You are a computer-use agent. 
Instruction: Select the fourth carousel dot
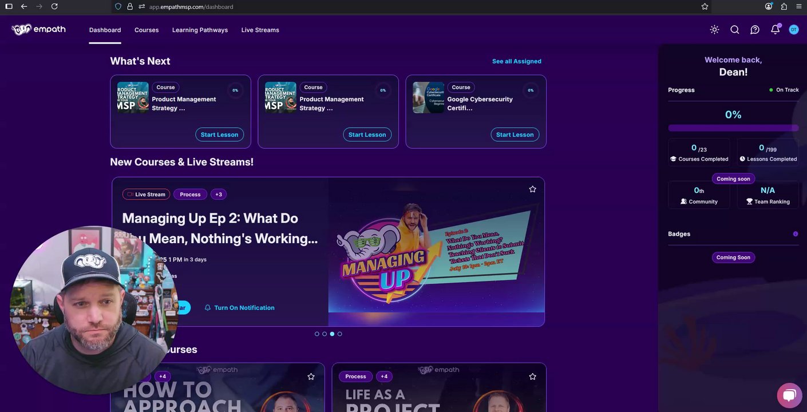pyautogui.click(x=339, y=334)
